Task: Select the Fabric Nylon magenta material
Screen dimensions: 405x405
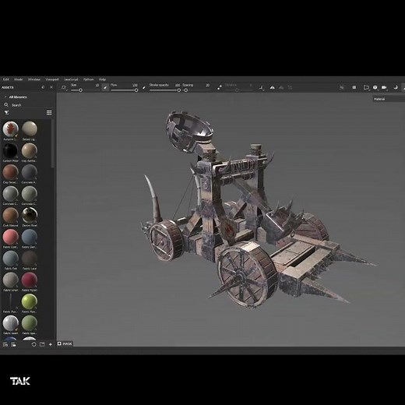Action: [30, 280]
